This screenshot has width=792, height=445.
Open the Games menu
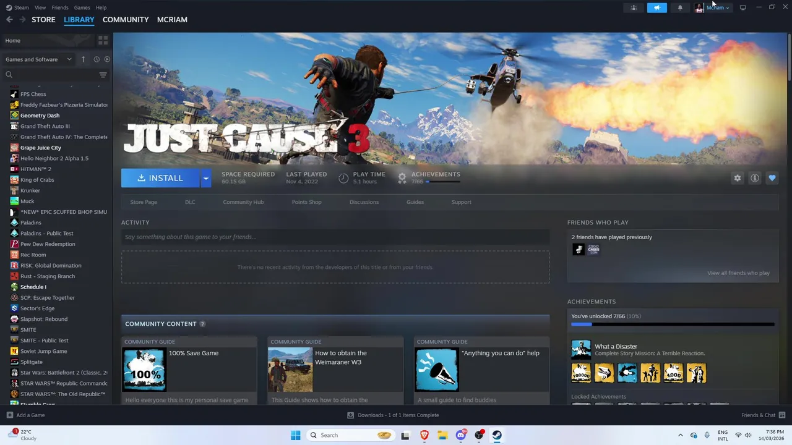[82, 7]
